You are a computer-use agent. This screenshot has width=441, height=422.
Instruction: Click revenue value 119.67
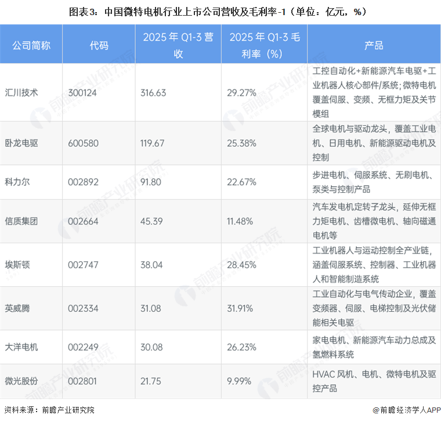point(152,143)
